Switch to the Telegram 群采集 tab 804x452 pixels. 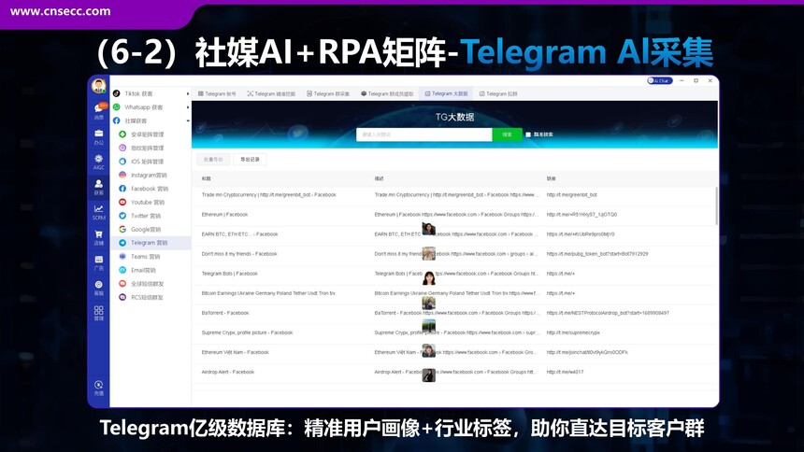point(328,93)
